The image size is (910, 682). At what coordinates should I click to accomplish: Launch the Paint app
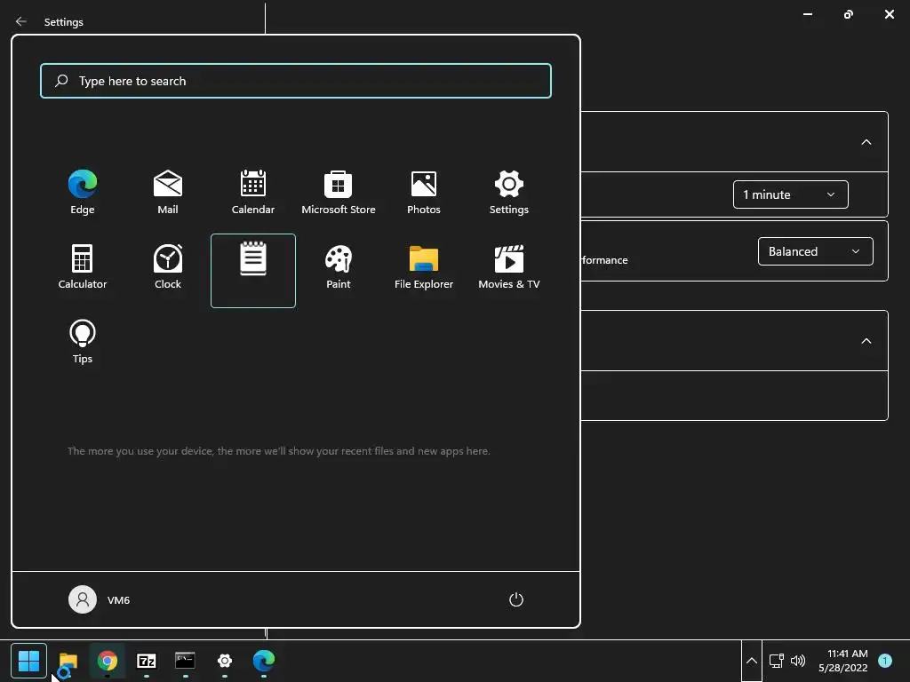[339, 266]
